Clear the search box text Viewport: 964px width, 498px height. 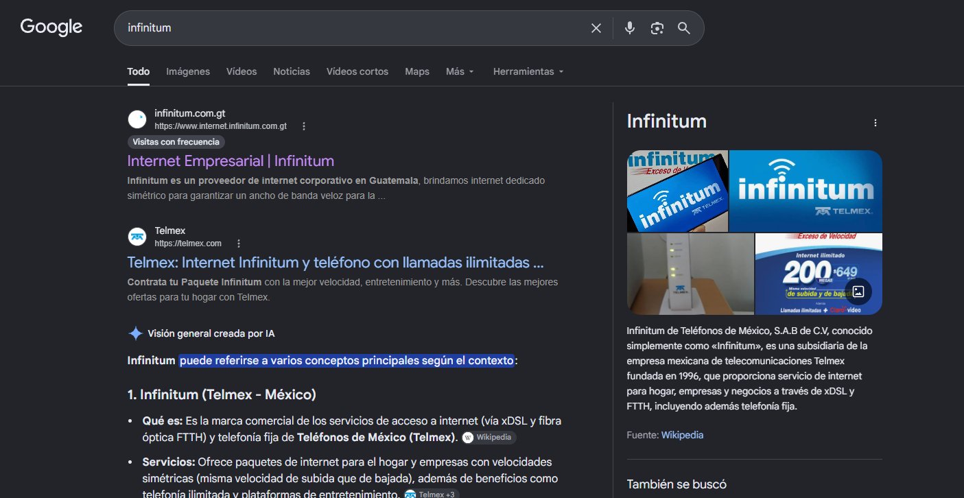click(596, 28)
